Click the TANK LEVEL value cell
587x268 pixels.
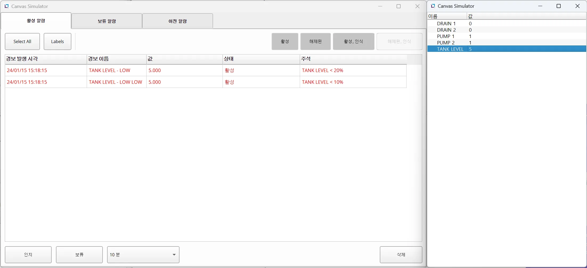(470, 49)
